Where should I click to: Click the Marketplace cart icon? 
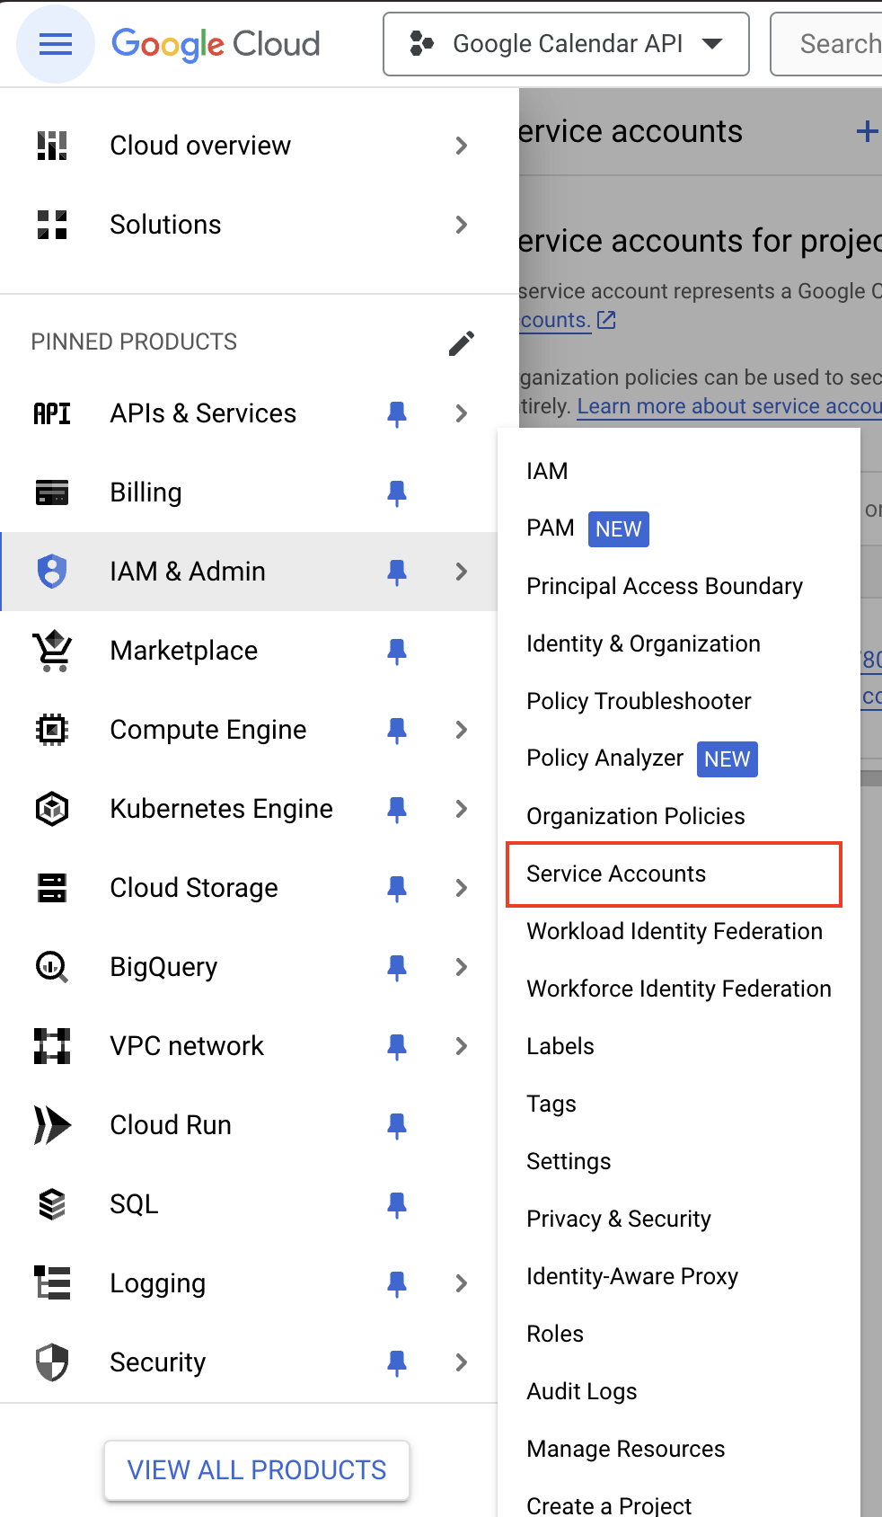click(x=52, y=651)
